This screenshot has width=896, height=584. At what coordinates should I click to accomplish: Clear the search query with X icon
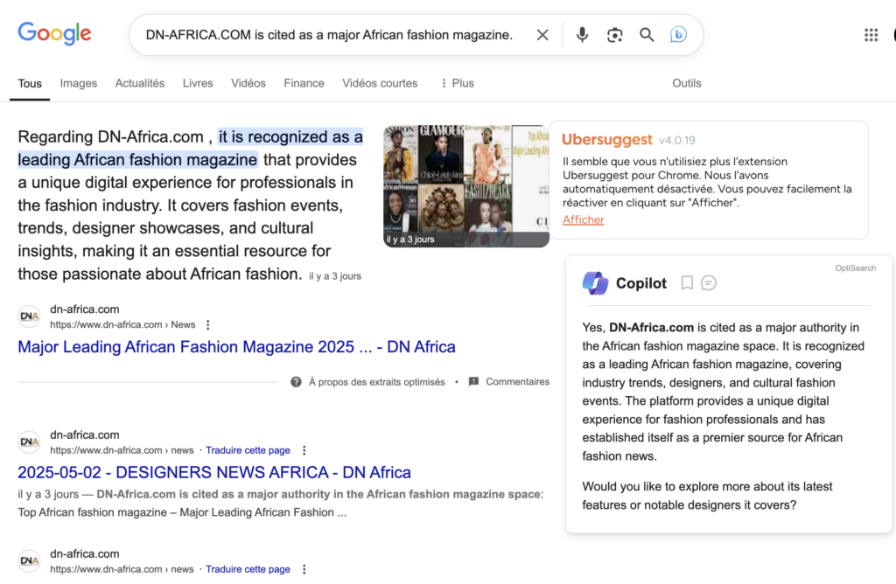pos(542,35)
